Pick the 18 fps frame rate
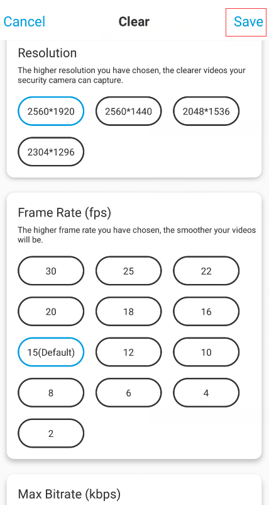Viewport: 269px width, 505px height. 129,312
